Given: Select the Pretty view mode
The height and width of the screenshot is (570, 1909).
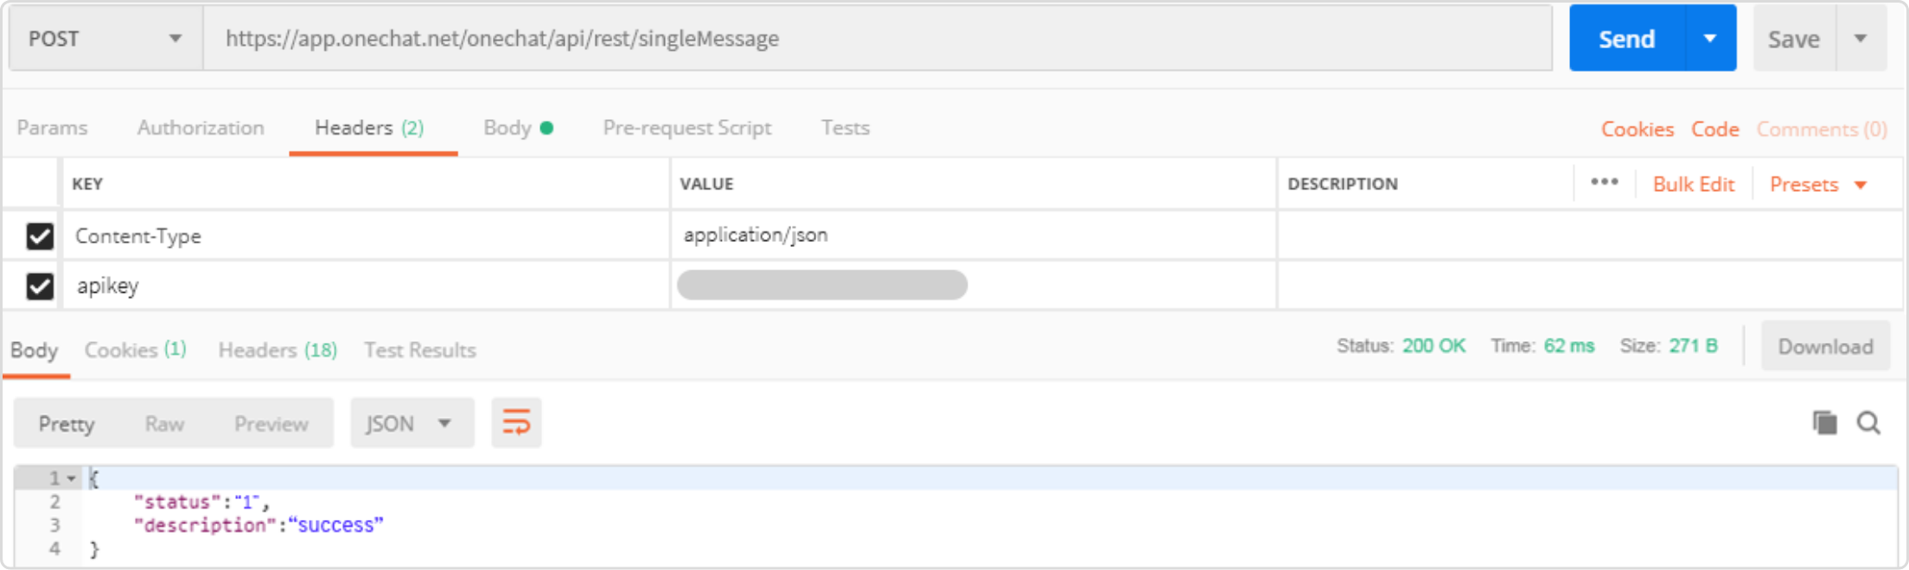Looking at the screenshot, I should pos(66,424).
